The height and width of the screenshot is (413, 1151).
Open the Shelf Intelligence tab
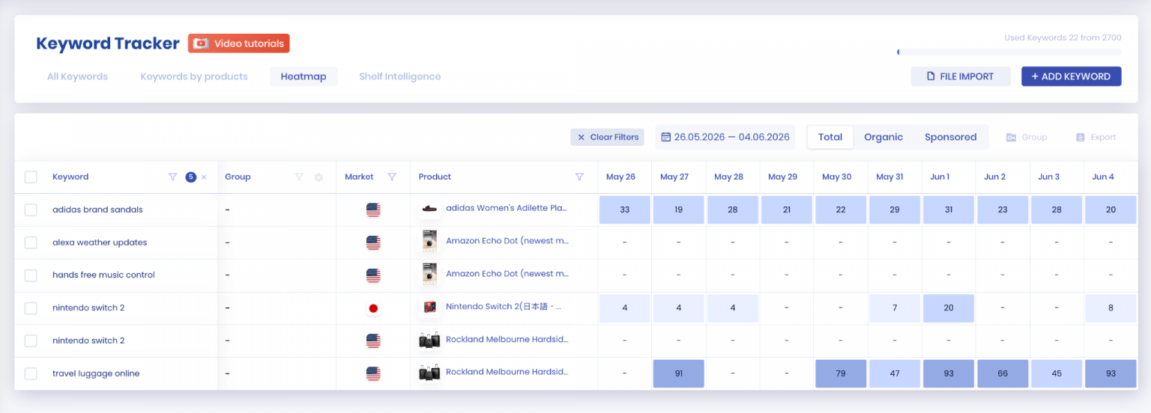click(399, 76)
